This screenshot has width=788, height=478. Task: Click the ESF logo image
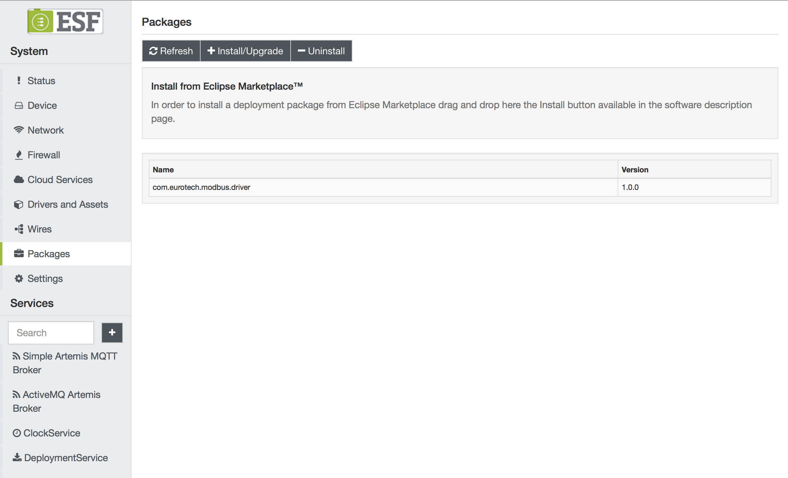point(65,22)
